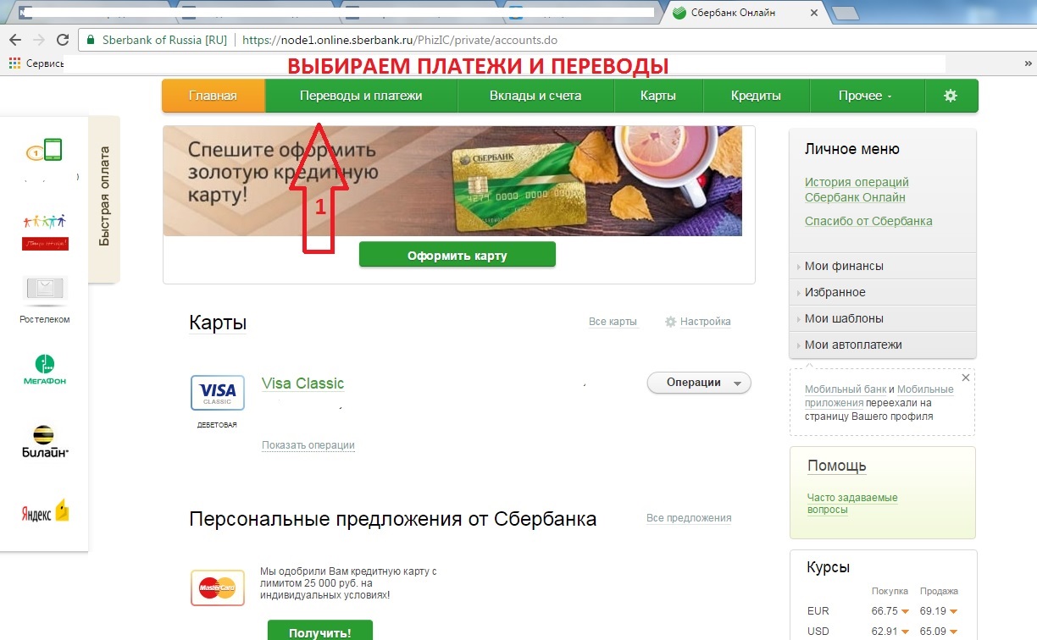Open the Переводы и платежи tab
The height and width of the screenshot is (640, 1037).
(361, 96)
